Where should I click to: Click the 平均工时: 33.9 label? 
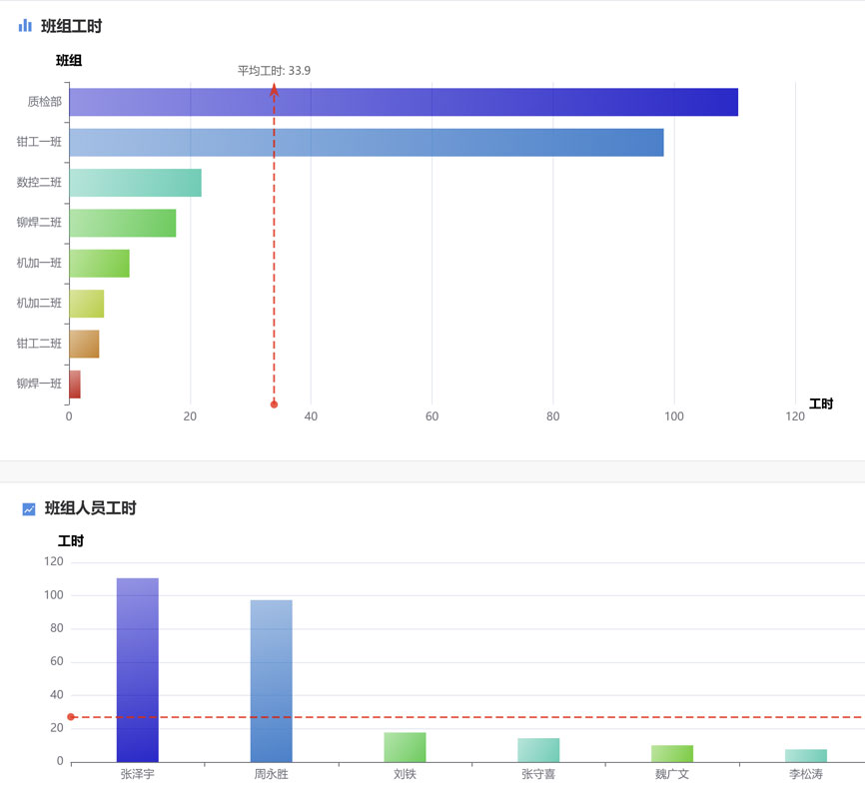pyautogui.click(x=274, y=71)
